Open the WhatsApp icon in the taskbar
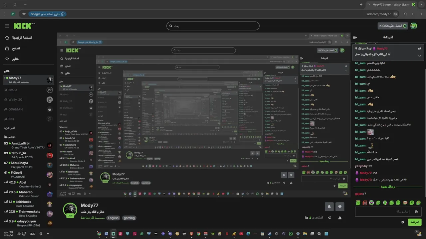The width and height of the screenshot is (426, 239). click(291, 234)
